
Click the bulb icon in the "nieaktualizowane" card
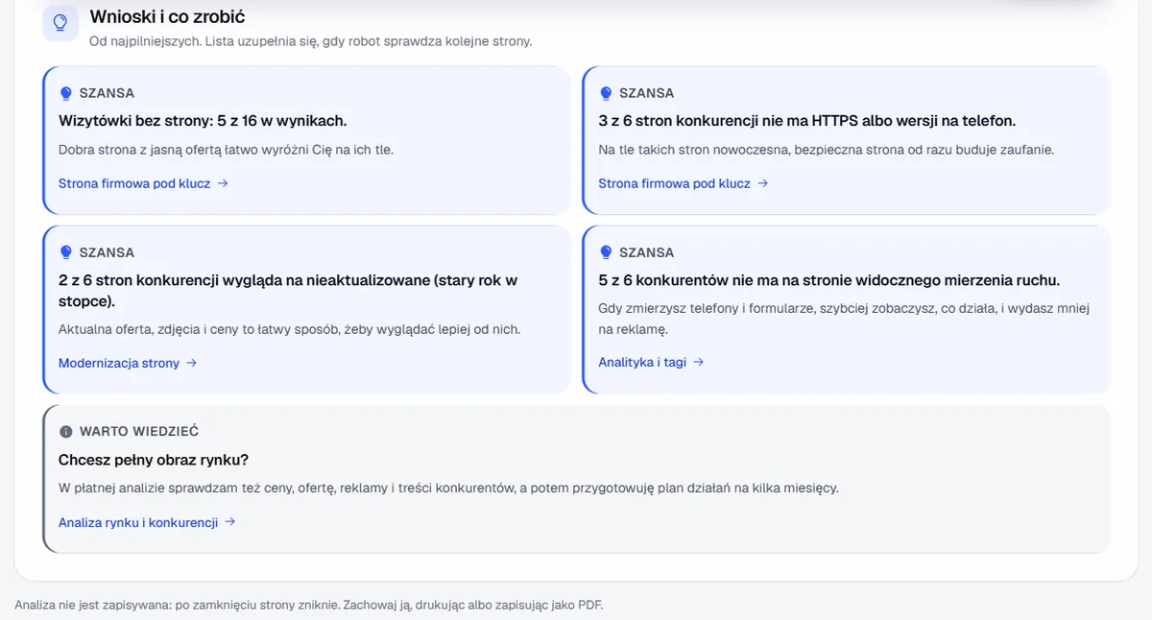point(66,252)
